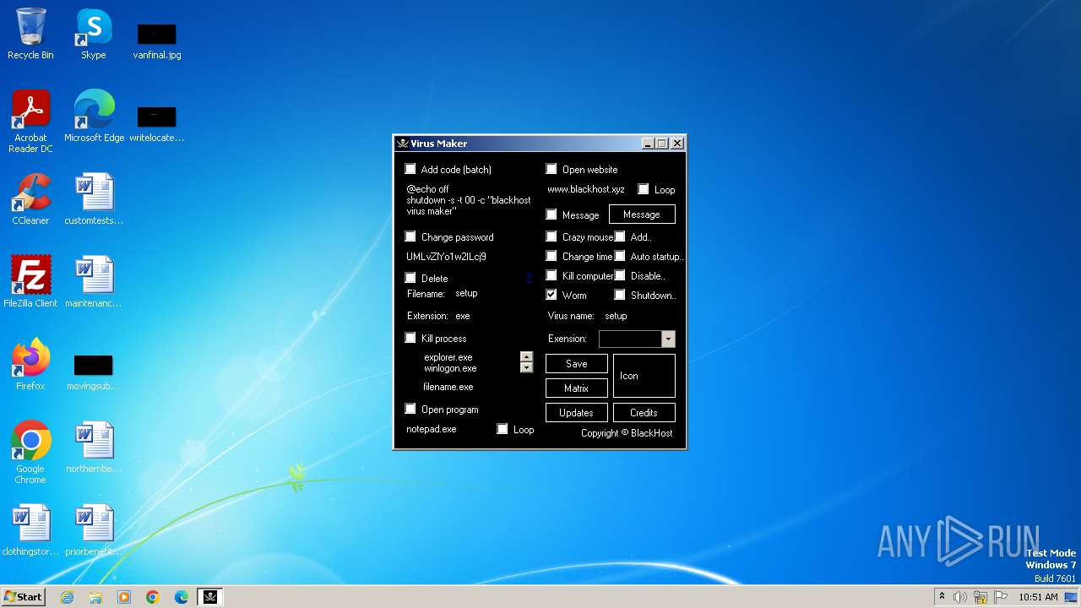Click the Message button

point(642,214)
